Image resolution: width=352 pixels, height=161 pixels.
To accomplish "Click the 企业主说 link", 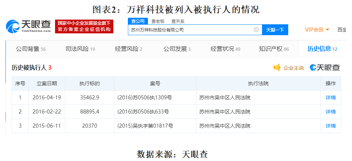I will pyautogui.click(x=293, y=68).
